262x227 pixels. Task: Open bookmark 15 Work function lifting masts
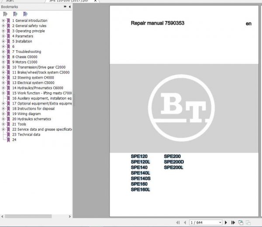(42, 93)
